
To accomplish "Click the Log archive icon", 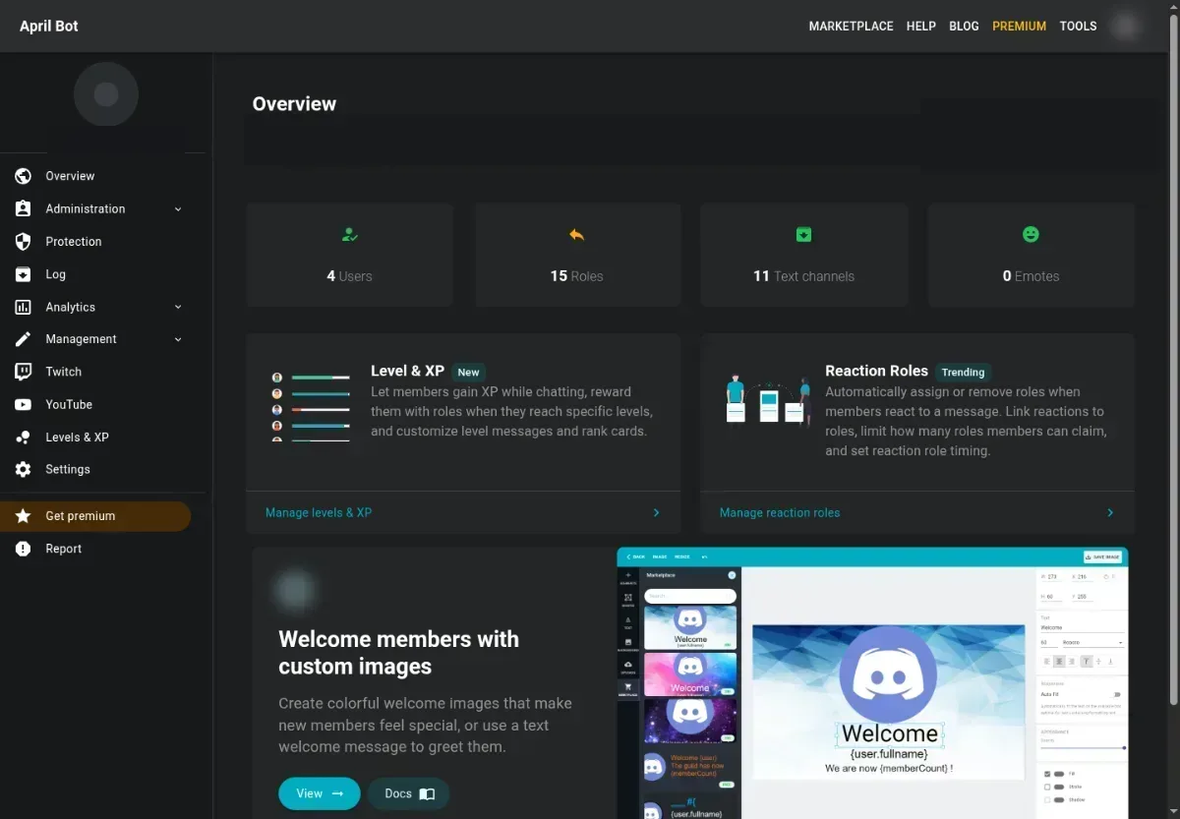I will [x=24, y=274].
